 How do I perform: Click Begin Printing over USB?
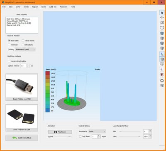[22, 87]
